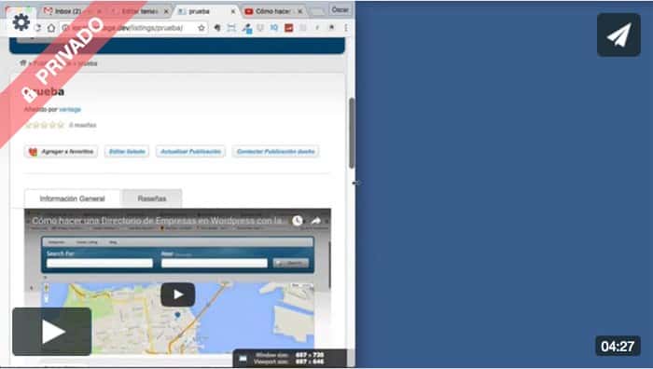653x369 pixels.
Task: Play the main video with the large play button
Action: (52, 332)
